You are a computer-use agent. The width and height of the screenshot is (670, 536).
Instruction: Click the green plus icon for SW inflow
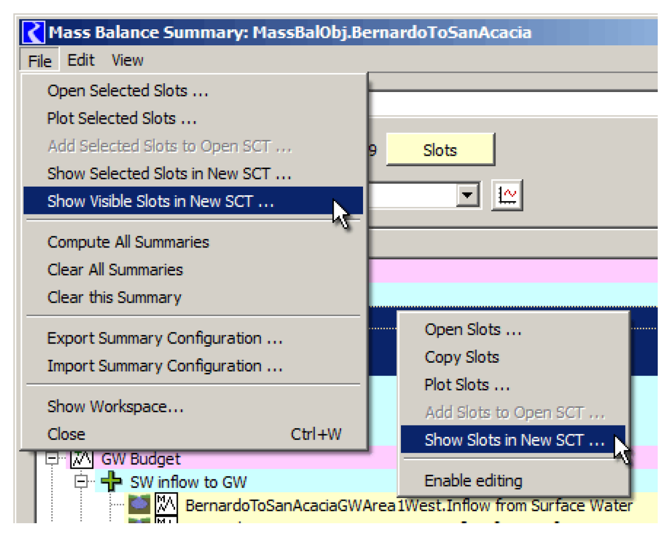click(111, 482)
